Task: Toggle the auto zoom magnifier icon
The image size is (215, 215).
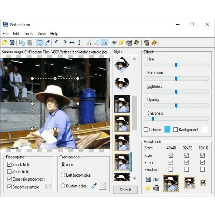Action: coord(105,42)
